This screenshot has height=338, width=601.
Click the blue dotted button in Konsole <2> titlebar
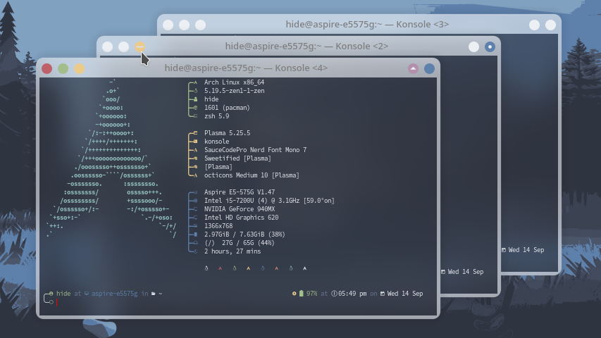tap(490, 46)
